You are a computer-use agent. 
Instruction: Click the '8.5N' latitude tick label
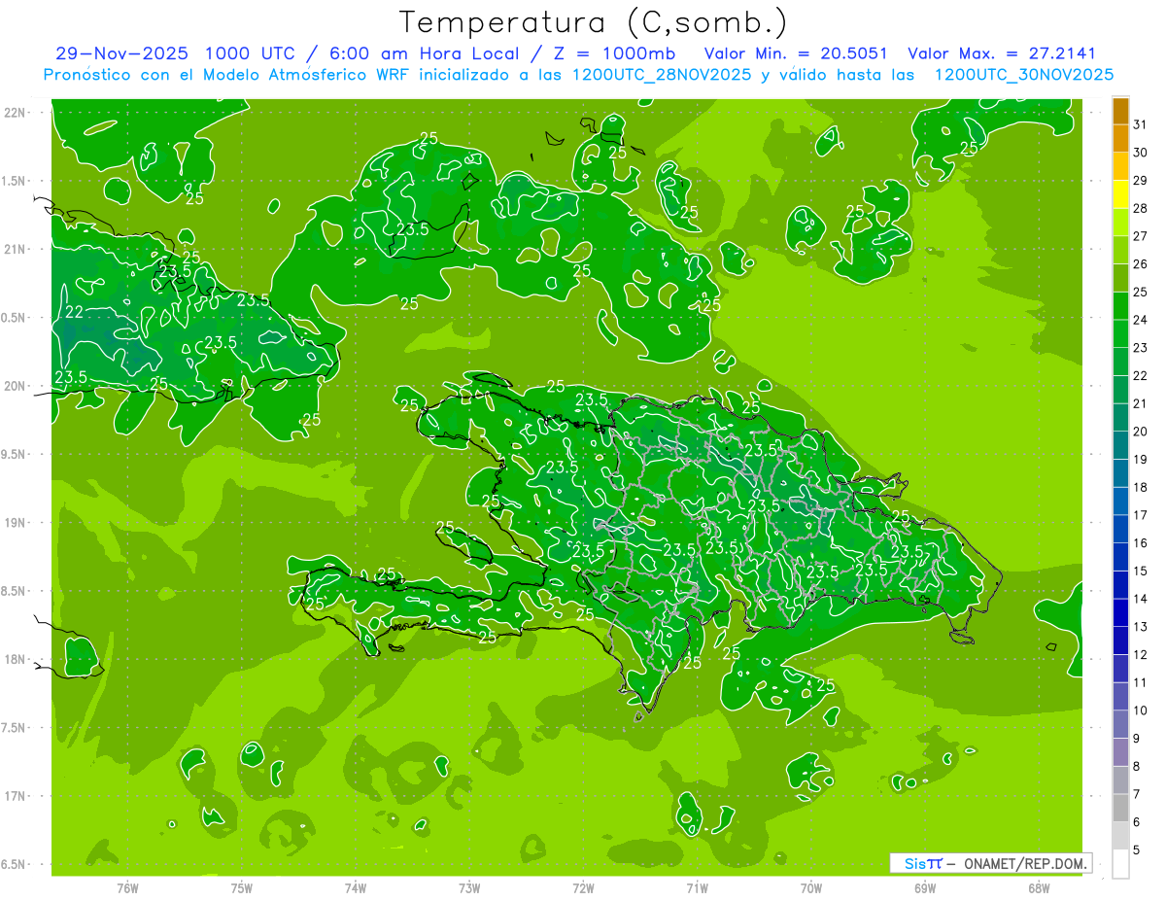coord(14,591)
